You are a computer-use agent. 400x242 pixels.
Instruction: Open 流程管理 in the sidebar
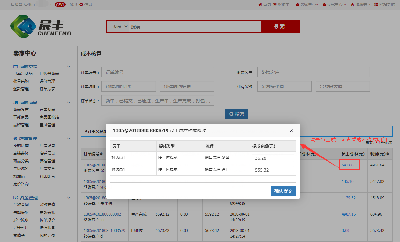coord(47,161)
